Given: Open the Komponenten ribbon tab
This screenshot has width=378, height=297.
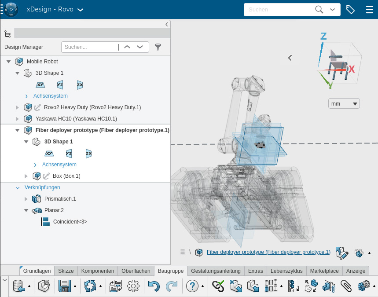Looking at the screenshot, I should [97, 271].
